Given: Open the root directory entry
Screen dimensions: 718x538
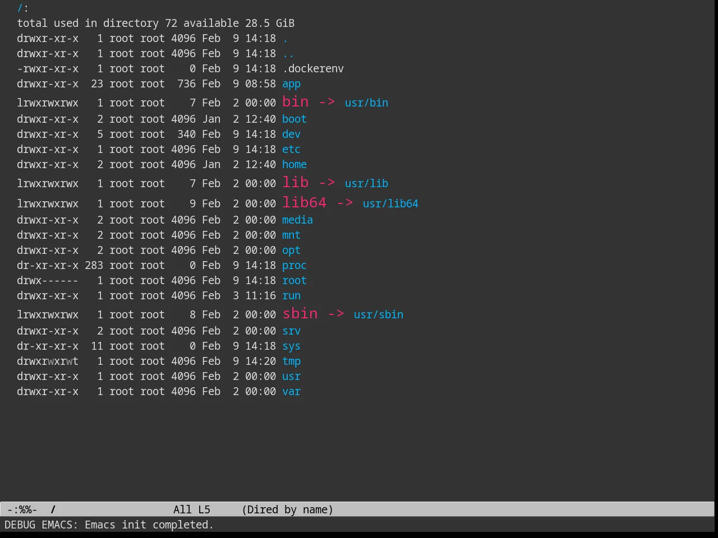Looking at the screenshot, I should pyautogui.click(x=294, y=280).
